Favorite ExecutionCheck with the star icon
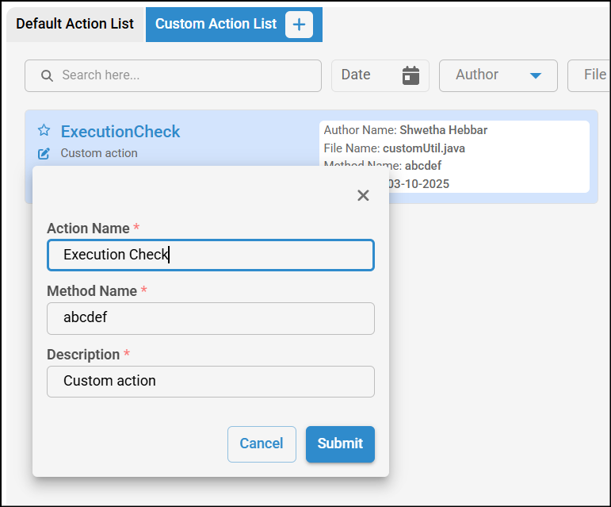 44,131
